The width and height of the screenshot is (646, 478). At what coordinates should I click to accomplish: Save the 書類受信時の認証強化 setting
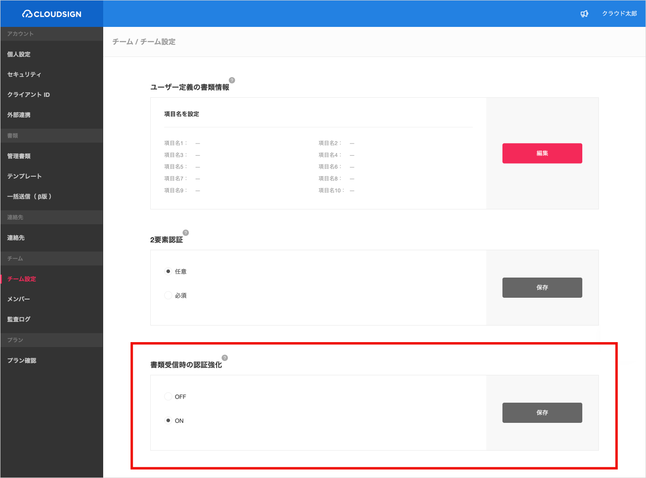(x=542, y=413)
